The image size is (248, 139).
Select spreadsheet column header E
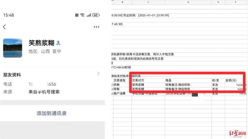[218, 2]
